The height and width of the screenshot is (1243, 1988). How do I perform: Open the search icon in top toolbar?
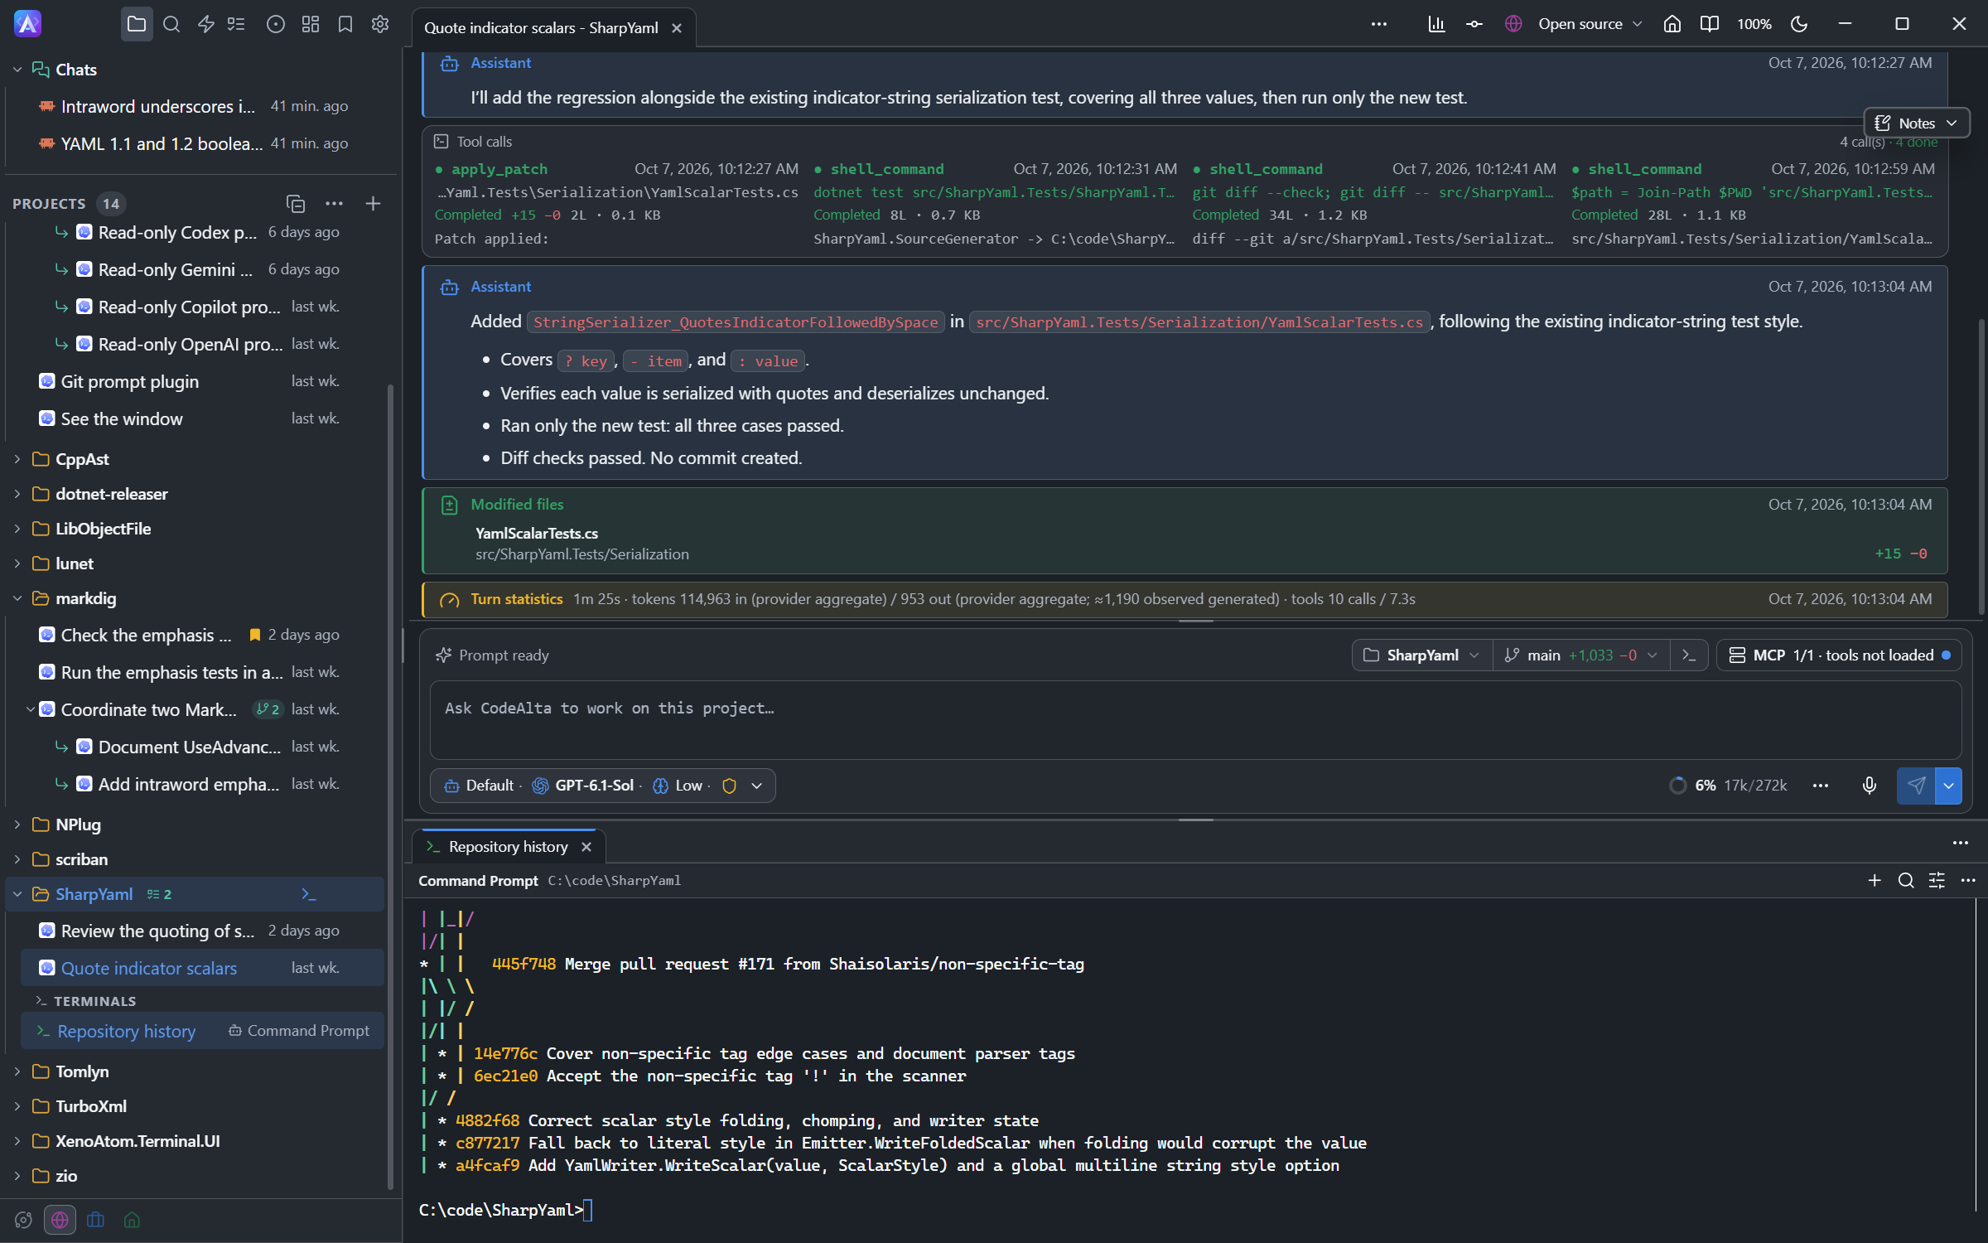click(x=171, y=24)
